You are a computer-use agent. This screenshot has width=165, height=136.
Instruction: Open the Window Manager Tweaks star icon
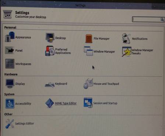point(126,51)
